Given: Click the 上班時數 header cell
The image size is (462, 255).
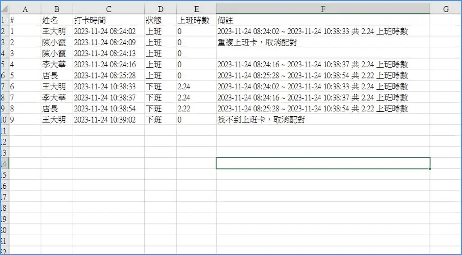Looking at the screenshot, I should pyautogui.click(x=196, y=20).
